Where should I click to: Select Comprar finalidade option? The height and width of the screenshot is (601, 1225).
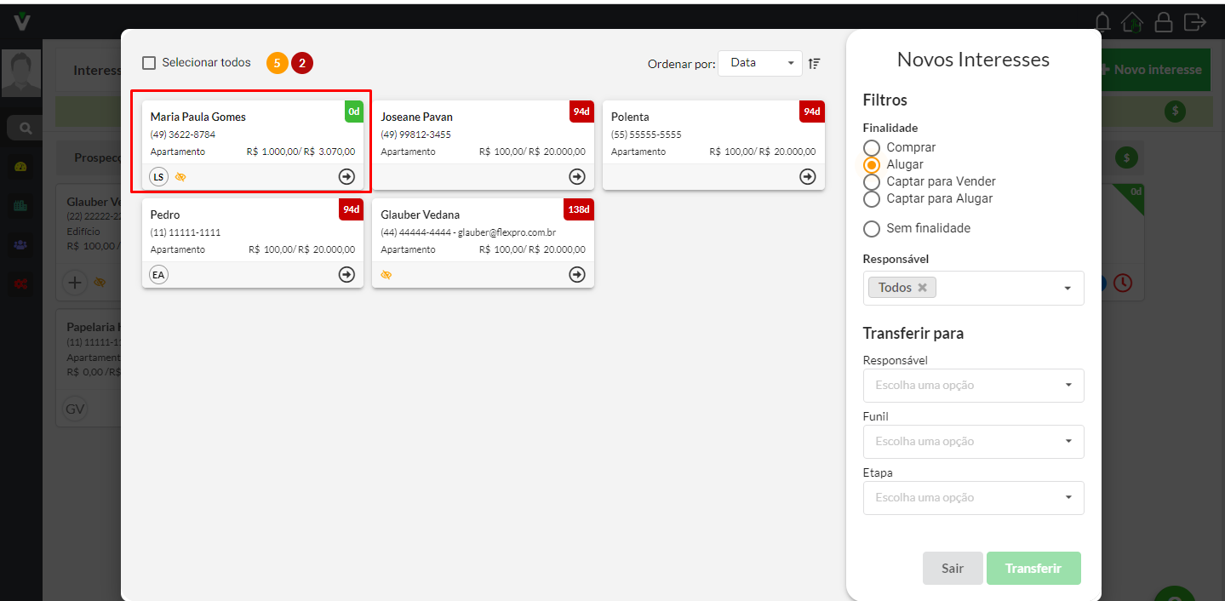pyautogui.click(x=872, y=148)
